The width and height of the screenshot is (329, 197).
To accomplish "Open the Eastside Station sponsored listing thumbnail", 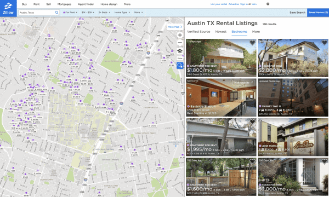I will tap(221, 97).
